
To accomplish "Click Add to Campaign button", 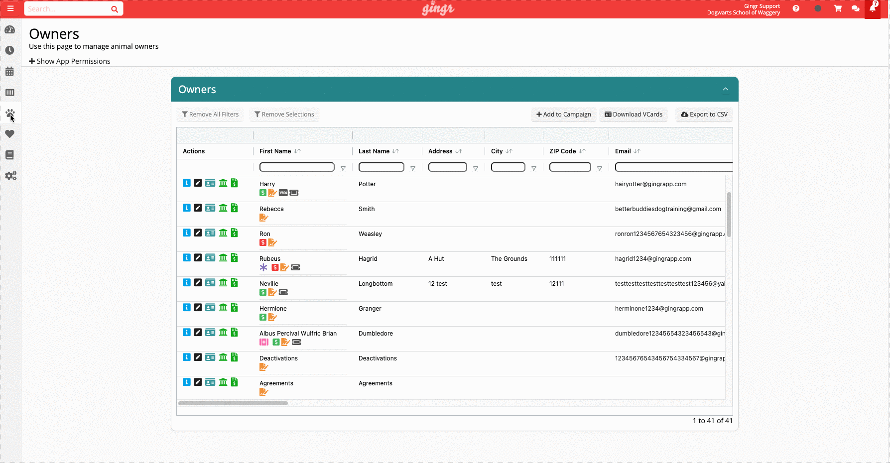I will (563, 115).
